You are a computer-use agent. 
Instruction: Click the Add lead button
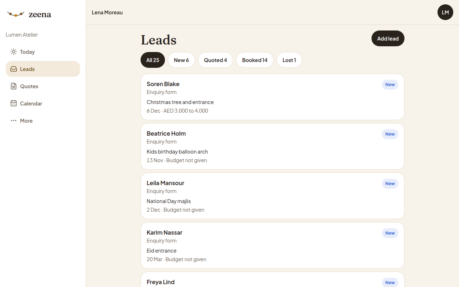coord(388,38)
